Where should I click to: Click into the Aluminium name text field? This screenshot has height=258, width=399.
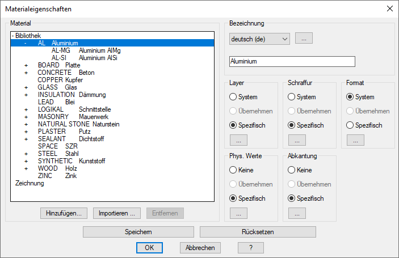click(x=292, y=61)
